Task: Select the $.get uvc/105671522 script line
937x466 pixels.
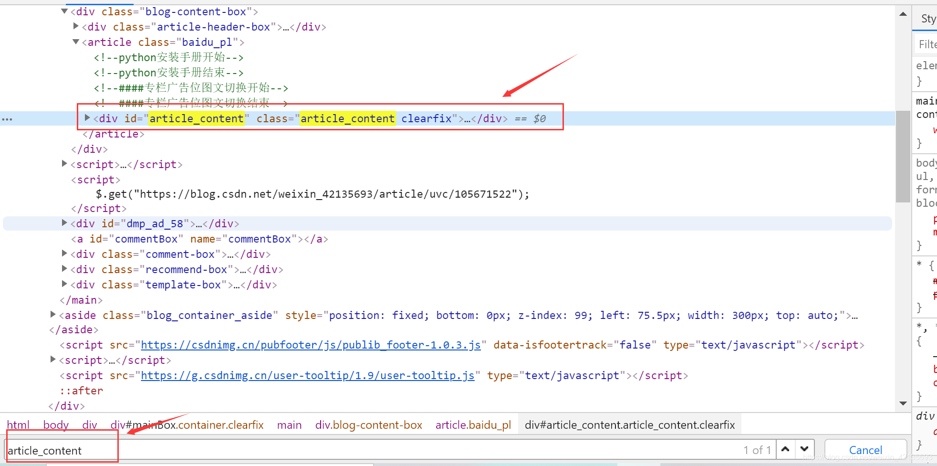Action: [x=312, y=194]
